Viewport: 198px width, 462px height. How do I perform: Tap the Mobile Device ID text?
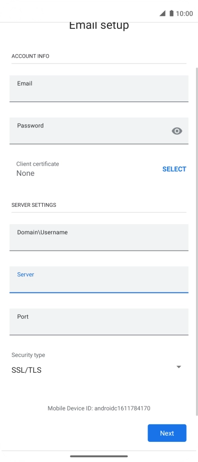[99, 408]
